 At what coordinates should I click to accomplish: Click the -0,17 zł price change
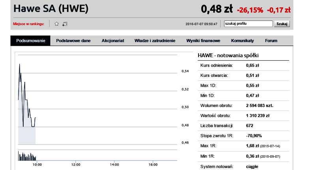coord(279,10)
